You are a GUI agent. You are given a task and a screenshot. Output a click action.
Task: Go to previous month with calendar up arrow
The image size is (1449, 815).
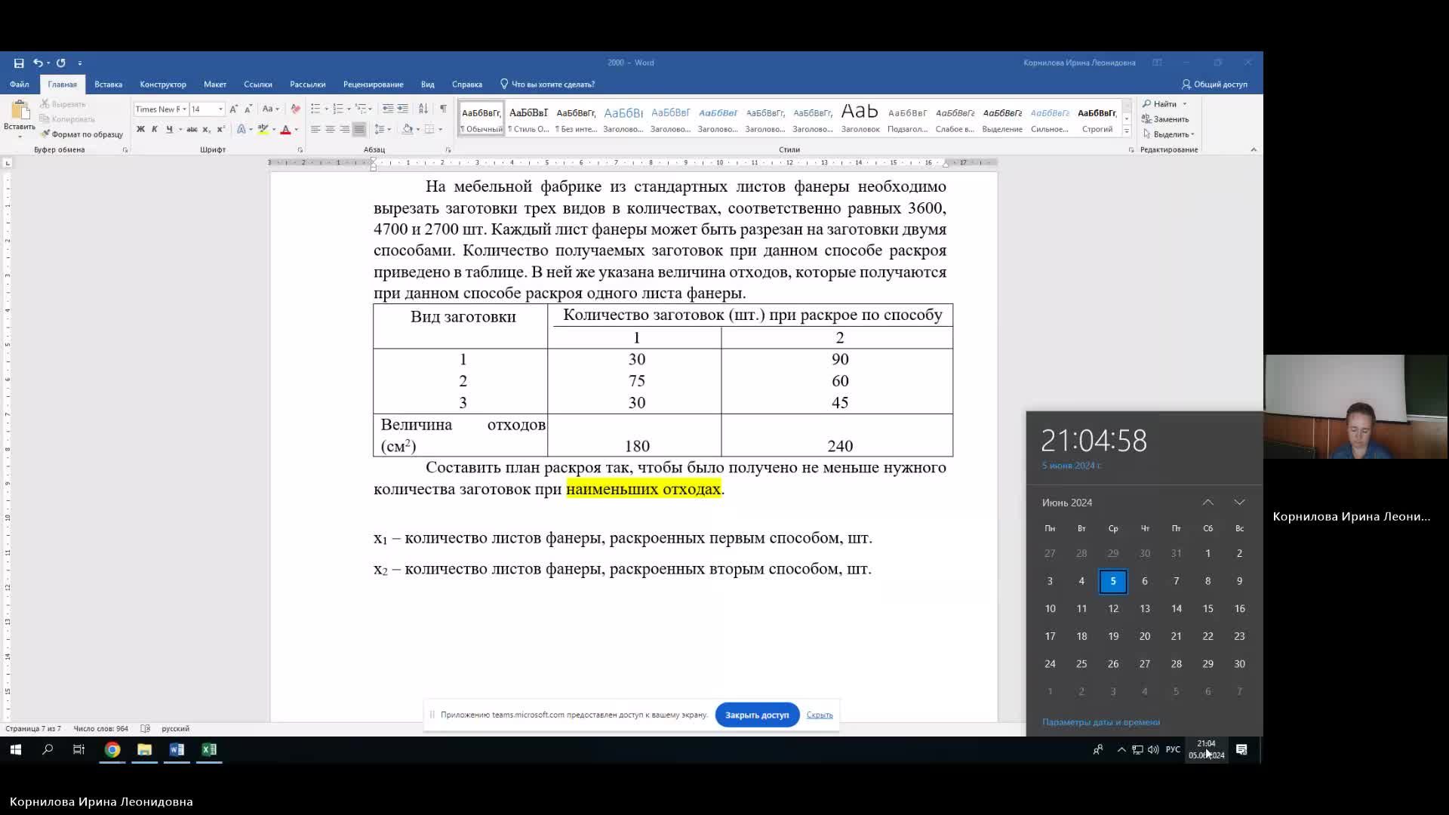[x=1208, y=503]
